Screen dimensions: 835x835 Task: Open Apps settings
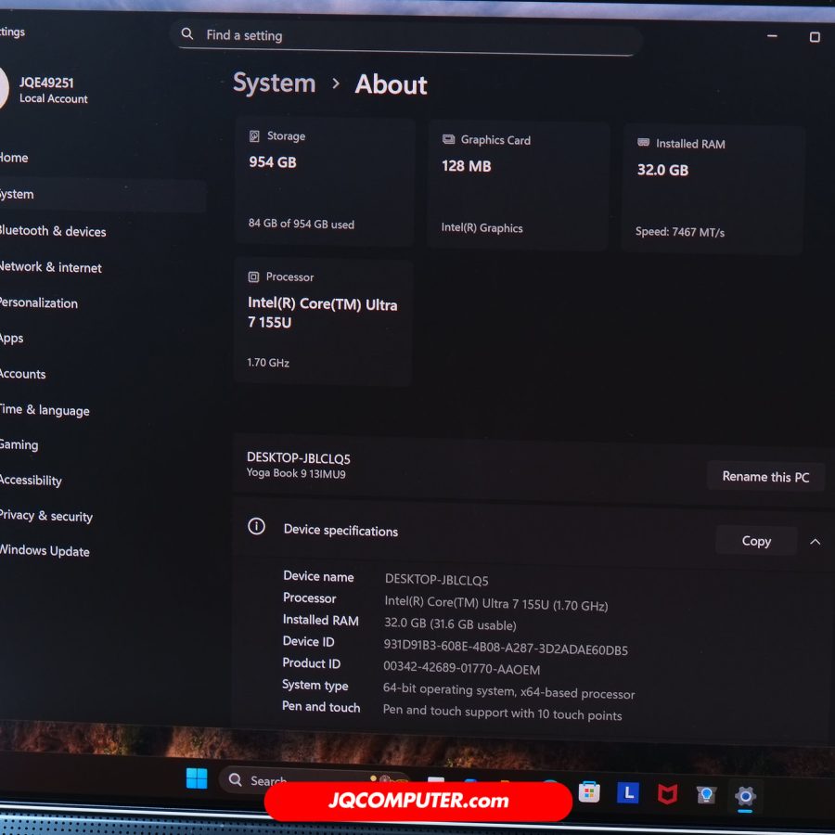coord(12,338)
